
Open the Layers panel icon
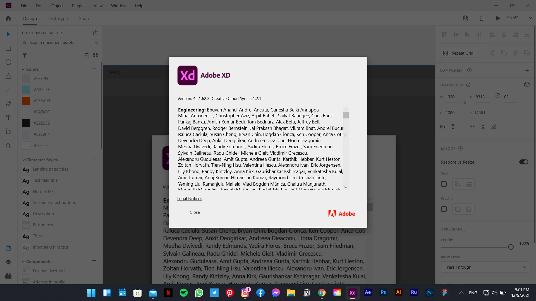(x=8, y=262)
